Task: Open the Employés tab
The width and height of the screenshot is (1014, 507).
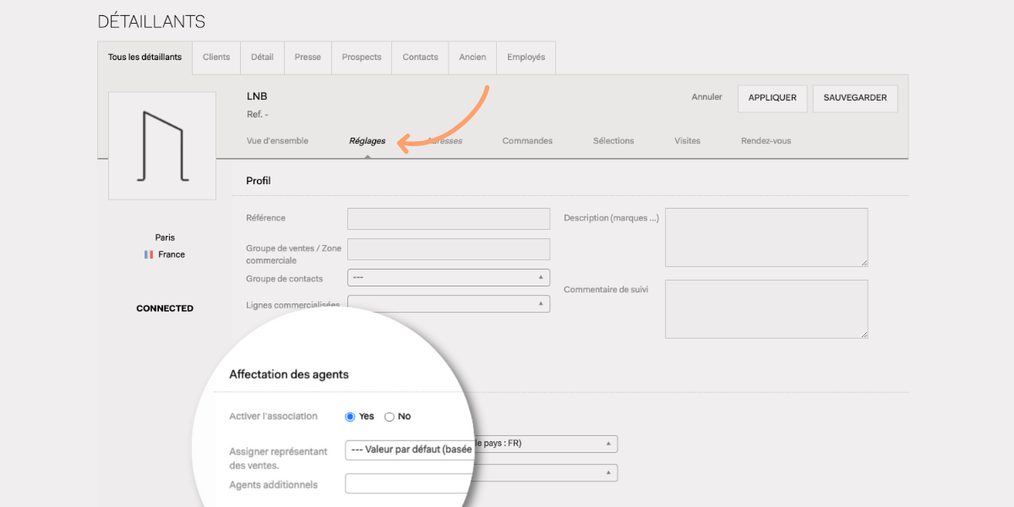Action: (526, 57)
